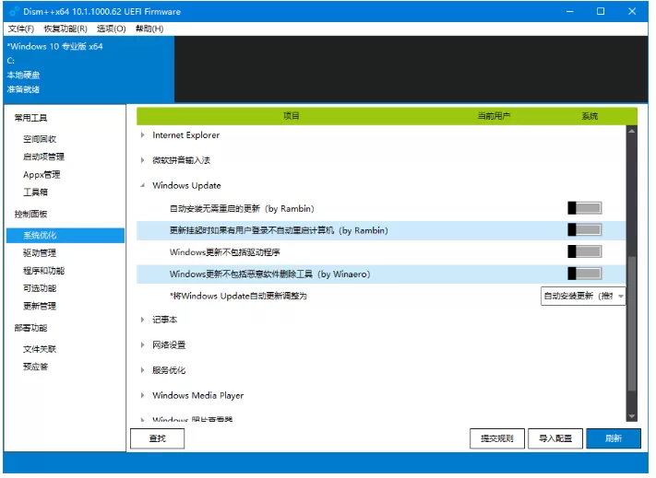Click the Windows更新不包括驱动程序 row label
Viewport: 656px width, 478px height.
pos(226,254)
